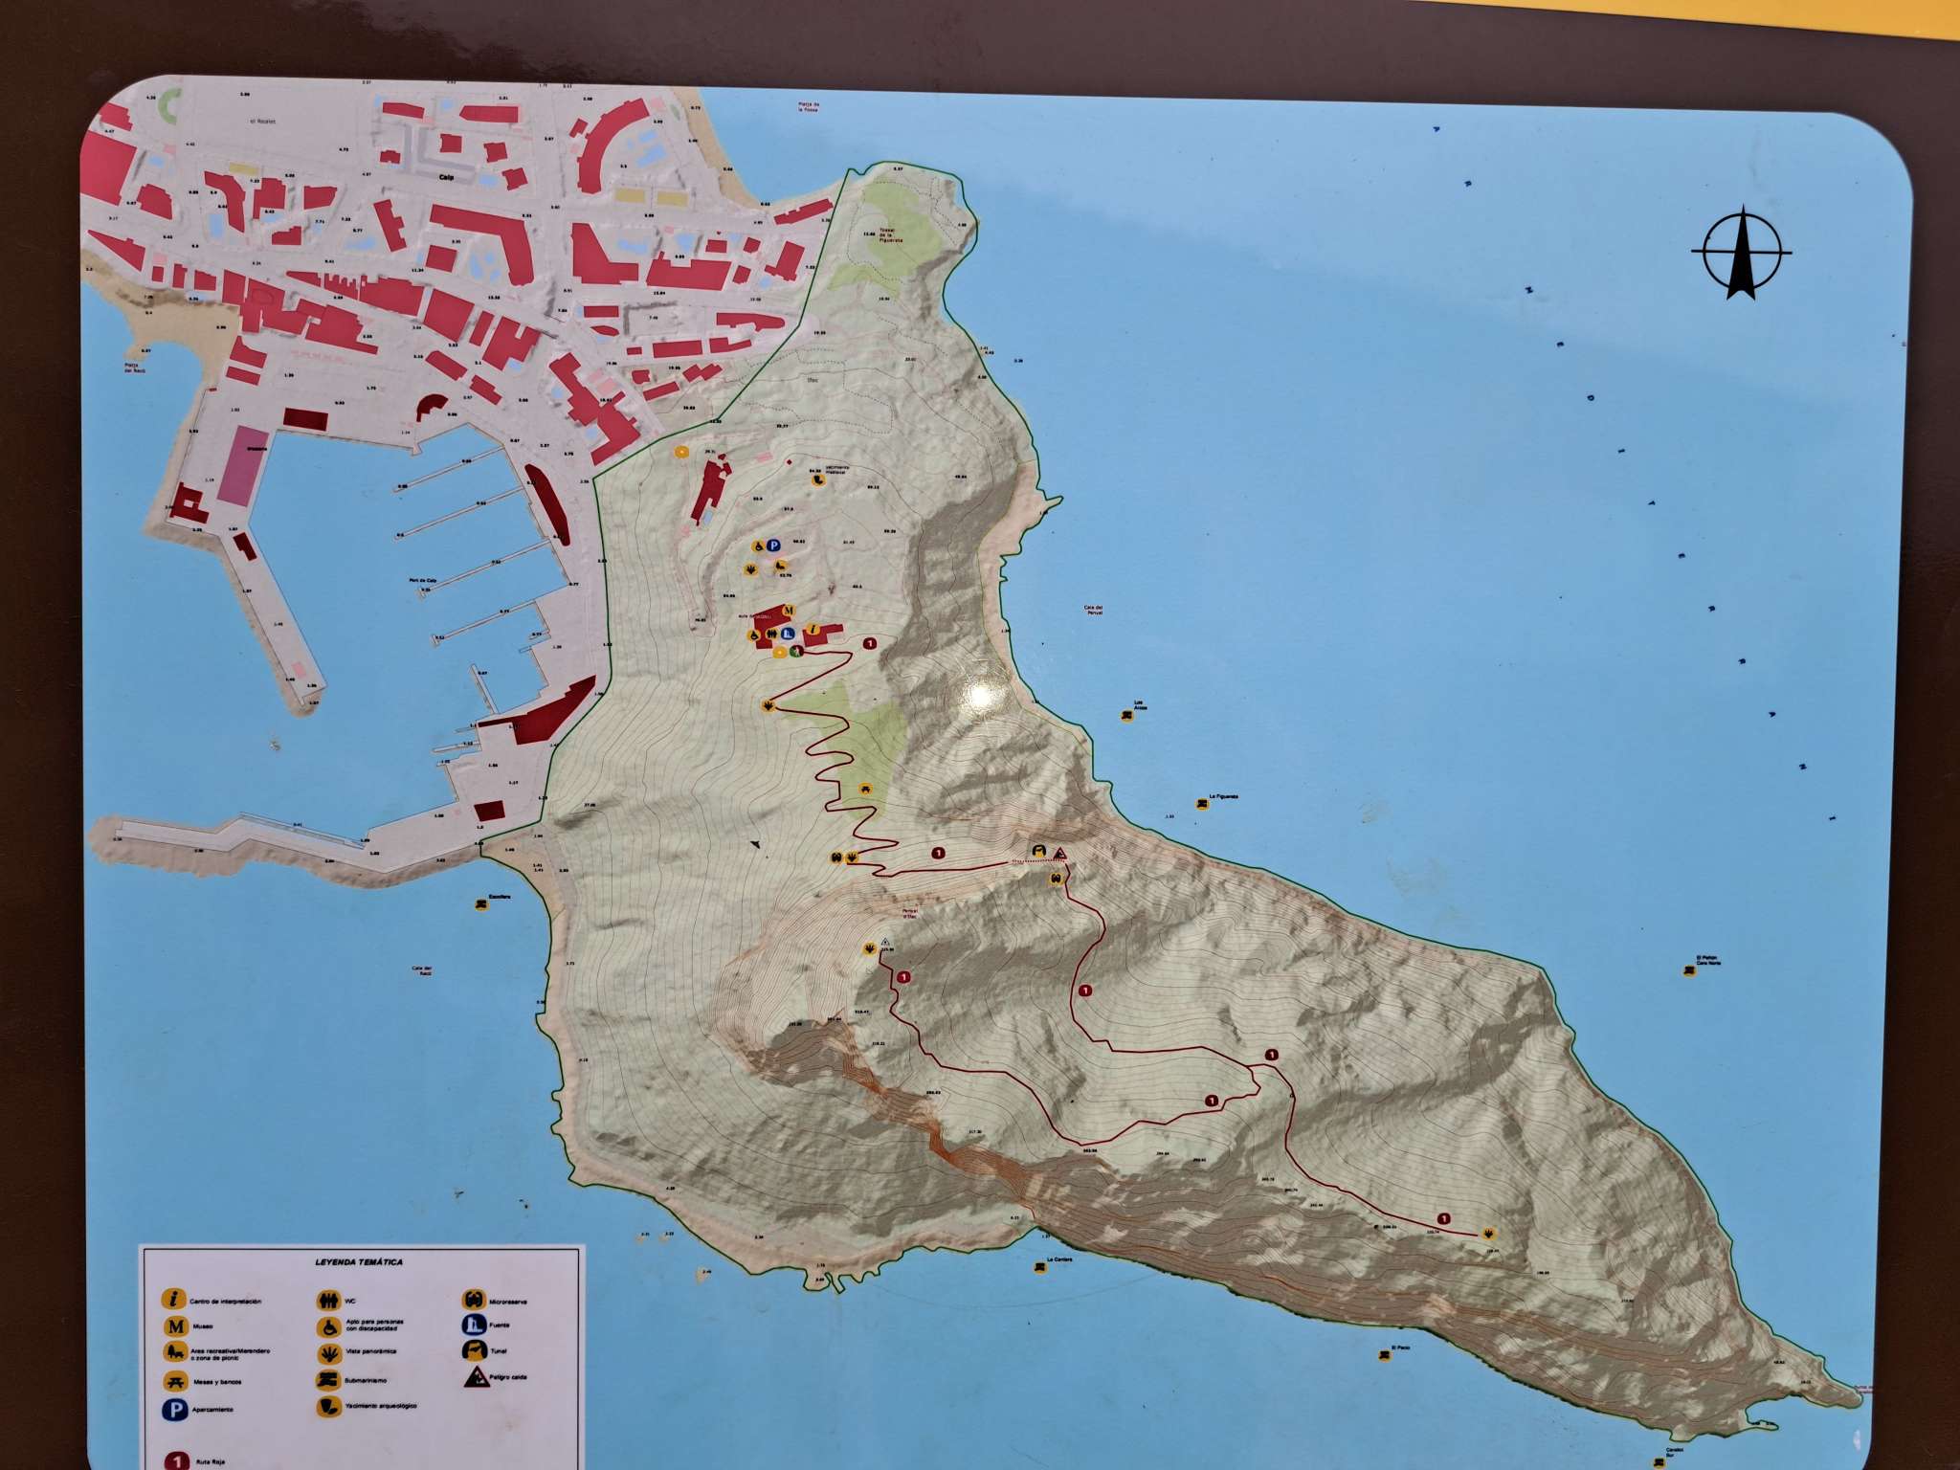Click the Aparcamiento 'P' icon in legend
The image size is (1960, 1470).
pyautogui.click(x=174, y=1409)
